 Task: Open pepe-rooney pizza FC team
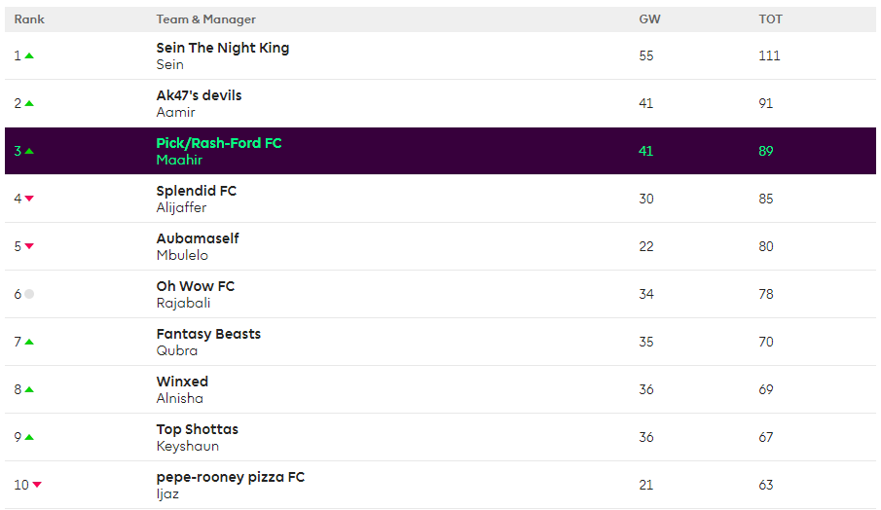pos(230,477)
